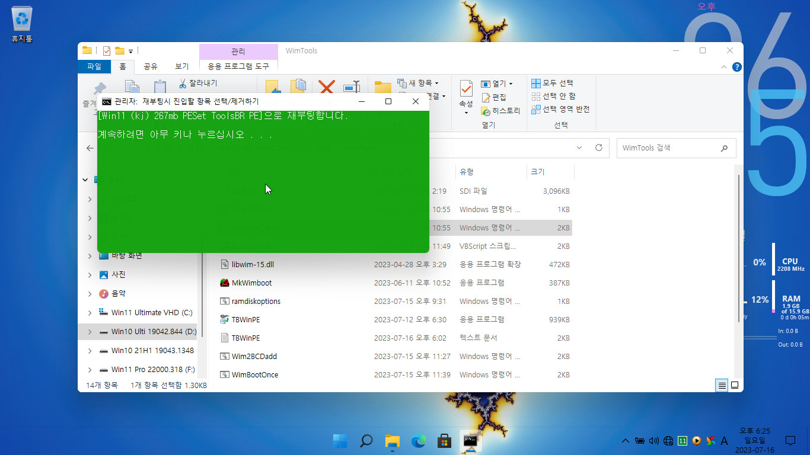The height and width of the screenshot is (455, 810).
Task: Open the Application Tools (응용 프로그램 도구) tab
Action: point(238,66)
